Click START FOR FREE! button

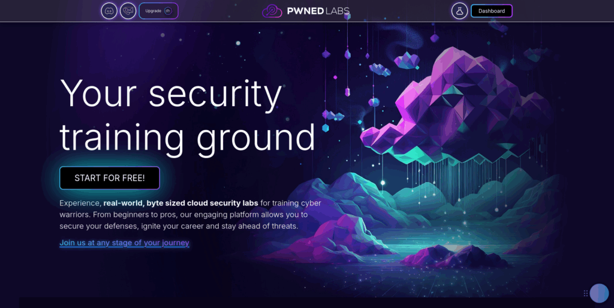click(x=110, y=178)
